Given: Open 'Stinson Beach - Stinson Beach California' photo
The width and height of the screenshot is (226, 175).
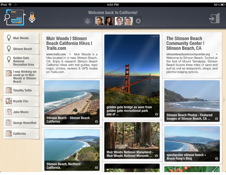Looking at the screenshot, I should [x=72, y=102].
